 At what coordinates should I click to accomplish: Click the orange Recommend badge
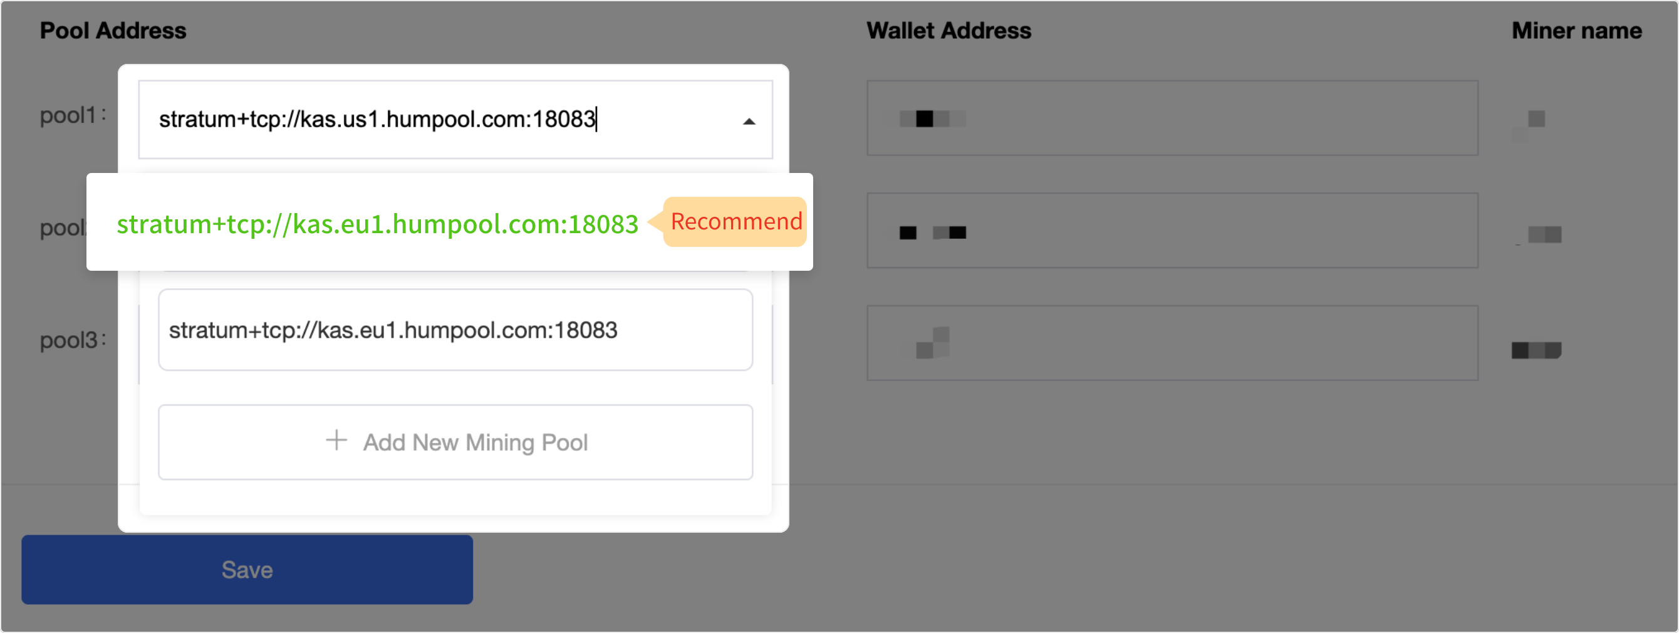coord(736,222)
